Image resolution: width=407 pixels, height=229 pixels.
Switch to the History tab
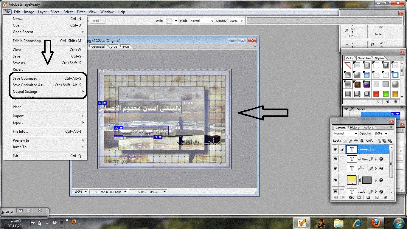(x=355, y=127)
